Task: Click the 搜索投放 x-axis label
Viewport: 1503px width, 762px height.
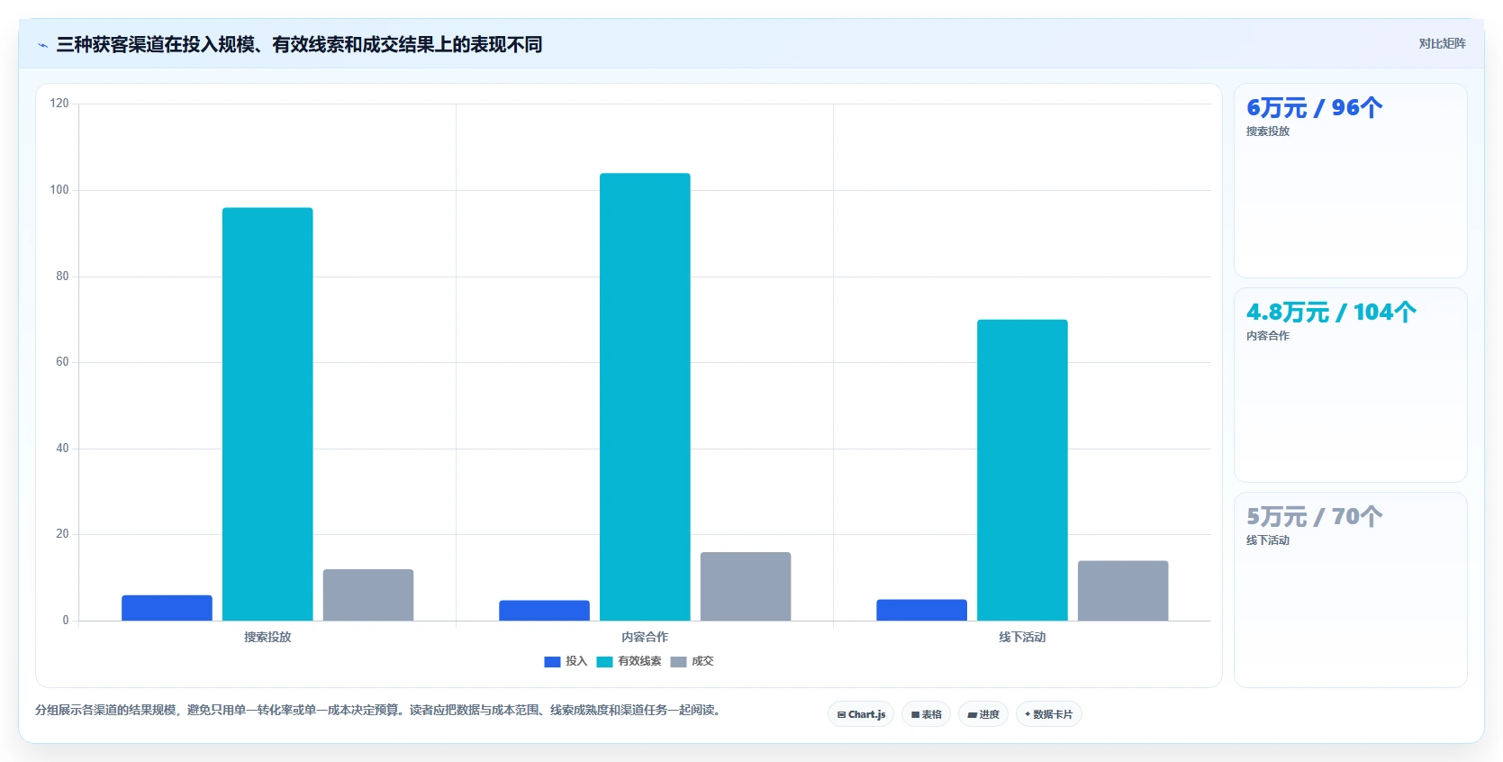Action: coord(267,637)
